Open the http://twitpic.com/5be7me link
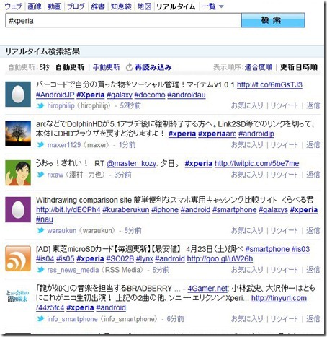The width and height of the screenshot is (327, 337). click(x=256, y=164)
